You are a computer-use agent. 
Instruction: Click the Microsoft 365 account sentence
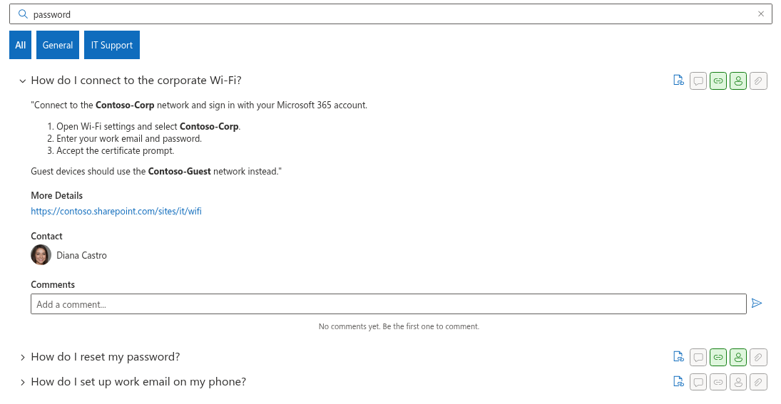199,105
